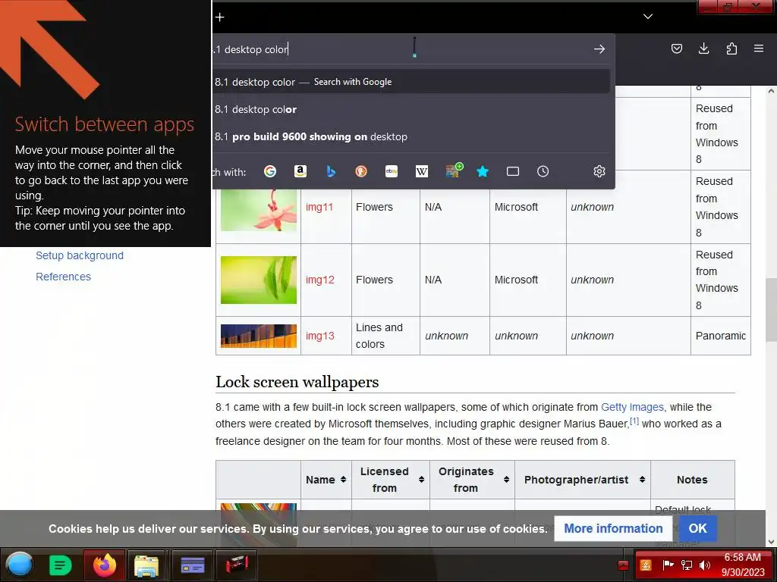Click the img13 orange lines thumbnail

point(259,336)
